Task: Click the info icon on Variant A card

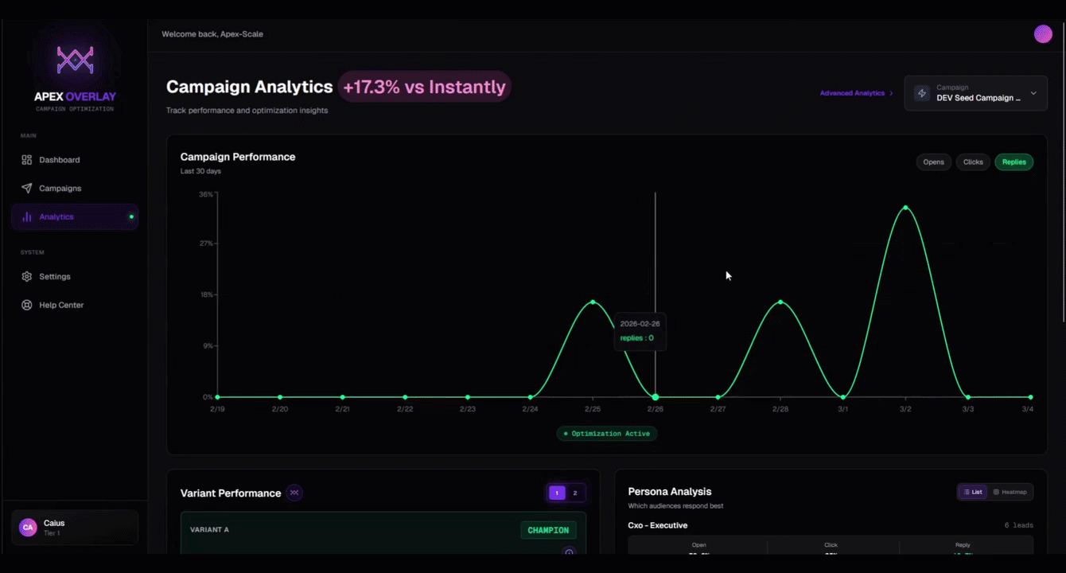Action: pyautogui.click(x=570, y=552)
